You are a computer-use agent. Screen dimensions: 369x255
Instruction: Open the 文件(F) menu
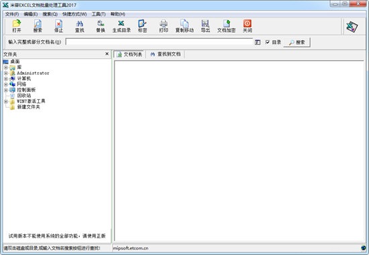click(12, 14)
